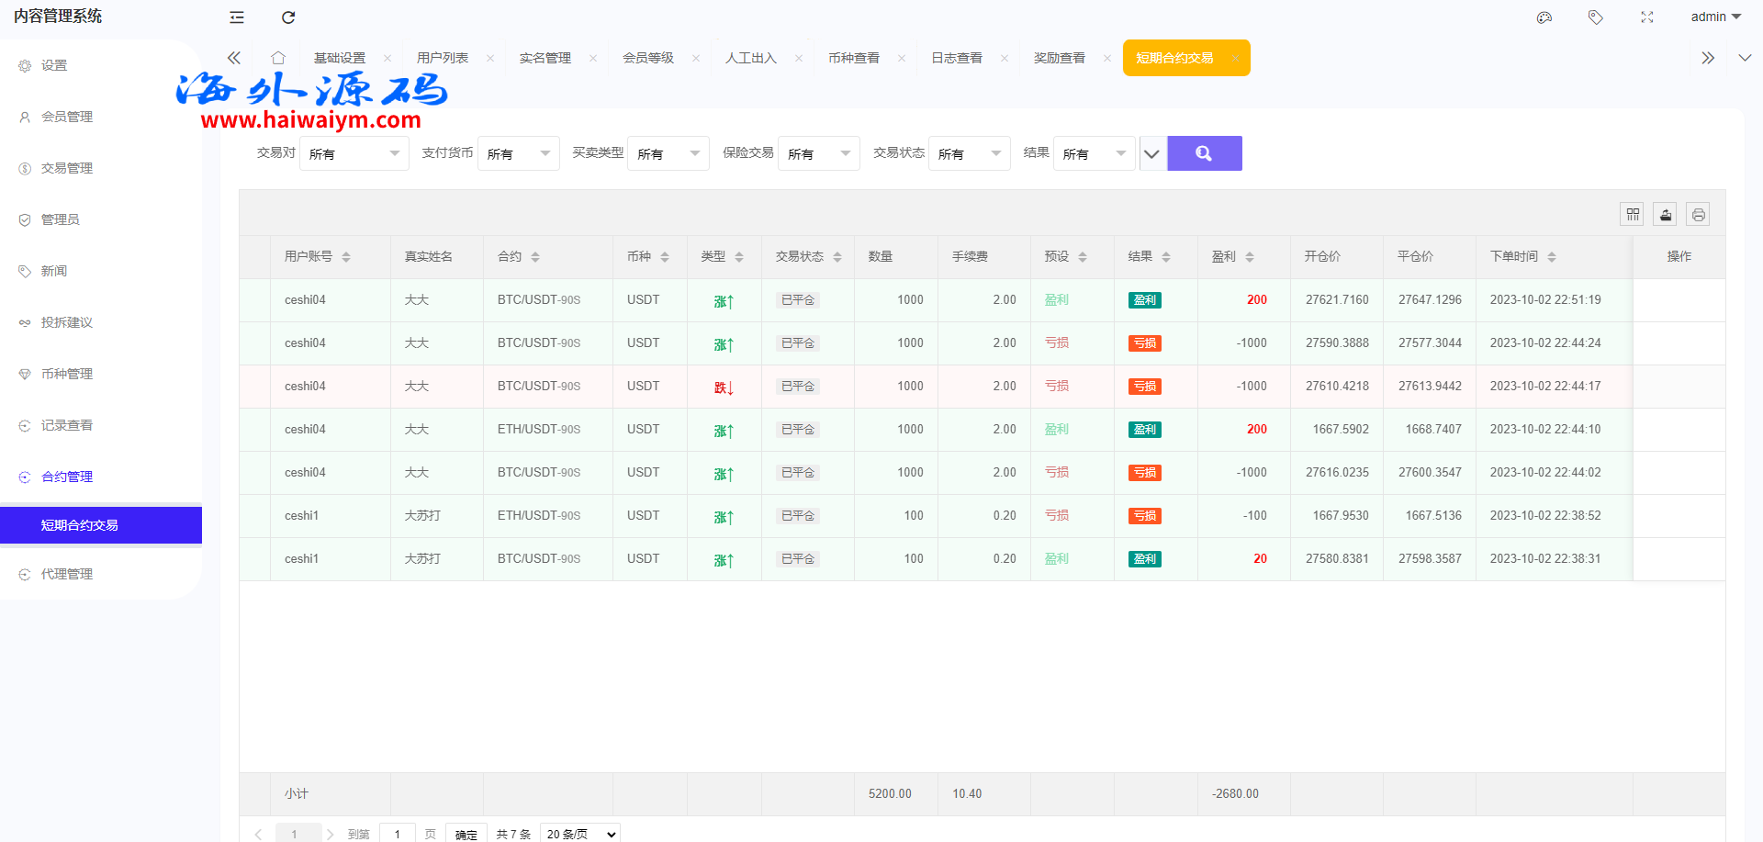Click the export table icon
The image size is (1763, 842).
[1665, 215]
